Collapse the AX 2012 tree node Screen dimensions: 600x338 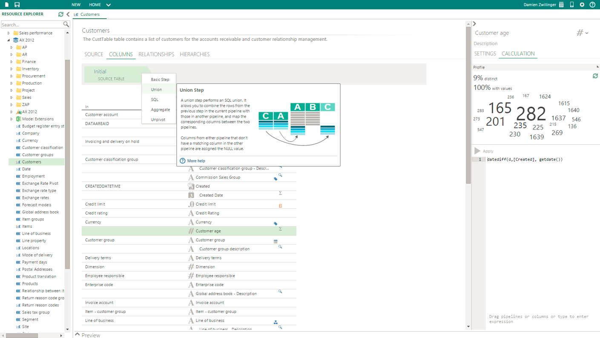point(9,40)
